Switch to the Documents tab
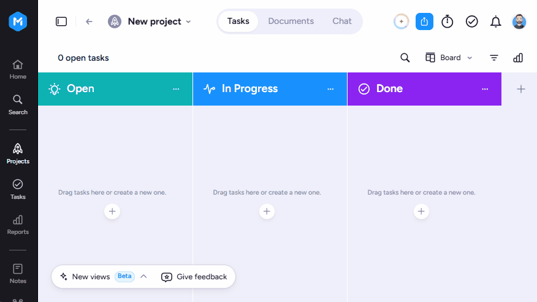The image size is (537, 302). (291, 21)
